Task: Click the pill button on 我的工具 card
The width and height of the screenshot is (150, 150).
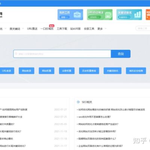Action: (x=64, y=17)
